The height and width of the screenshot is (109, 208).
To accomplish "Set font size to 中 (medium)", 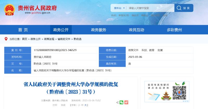I will click(82, 105).
